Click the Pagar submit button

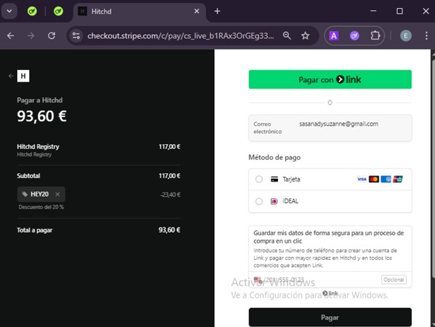[330, 317]
